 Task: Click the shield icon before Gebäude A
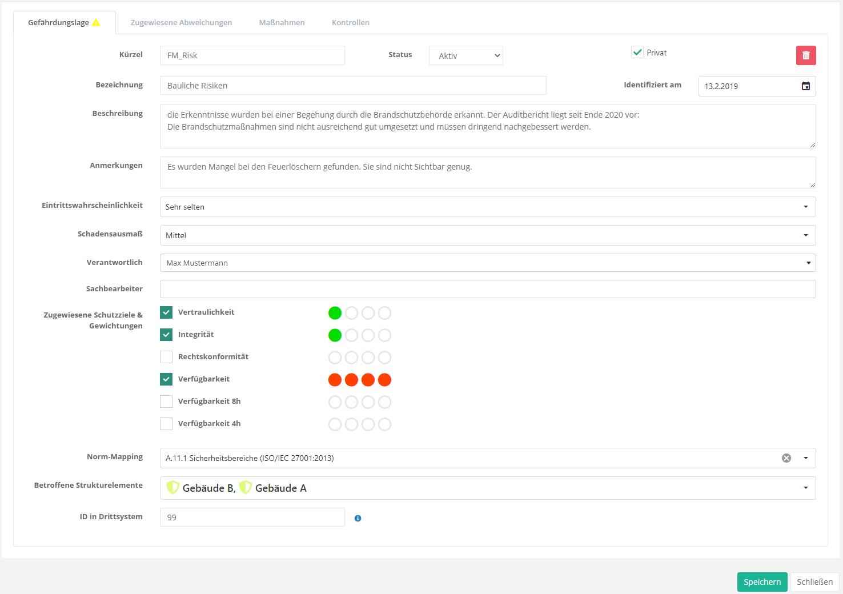246,488
